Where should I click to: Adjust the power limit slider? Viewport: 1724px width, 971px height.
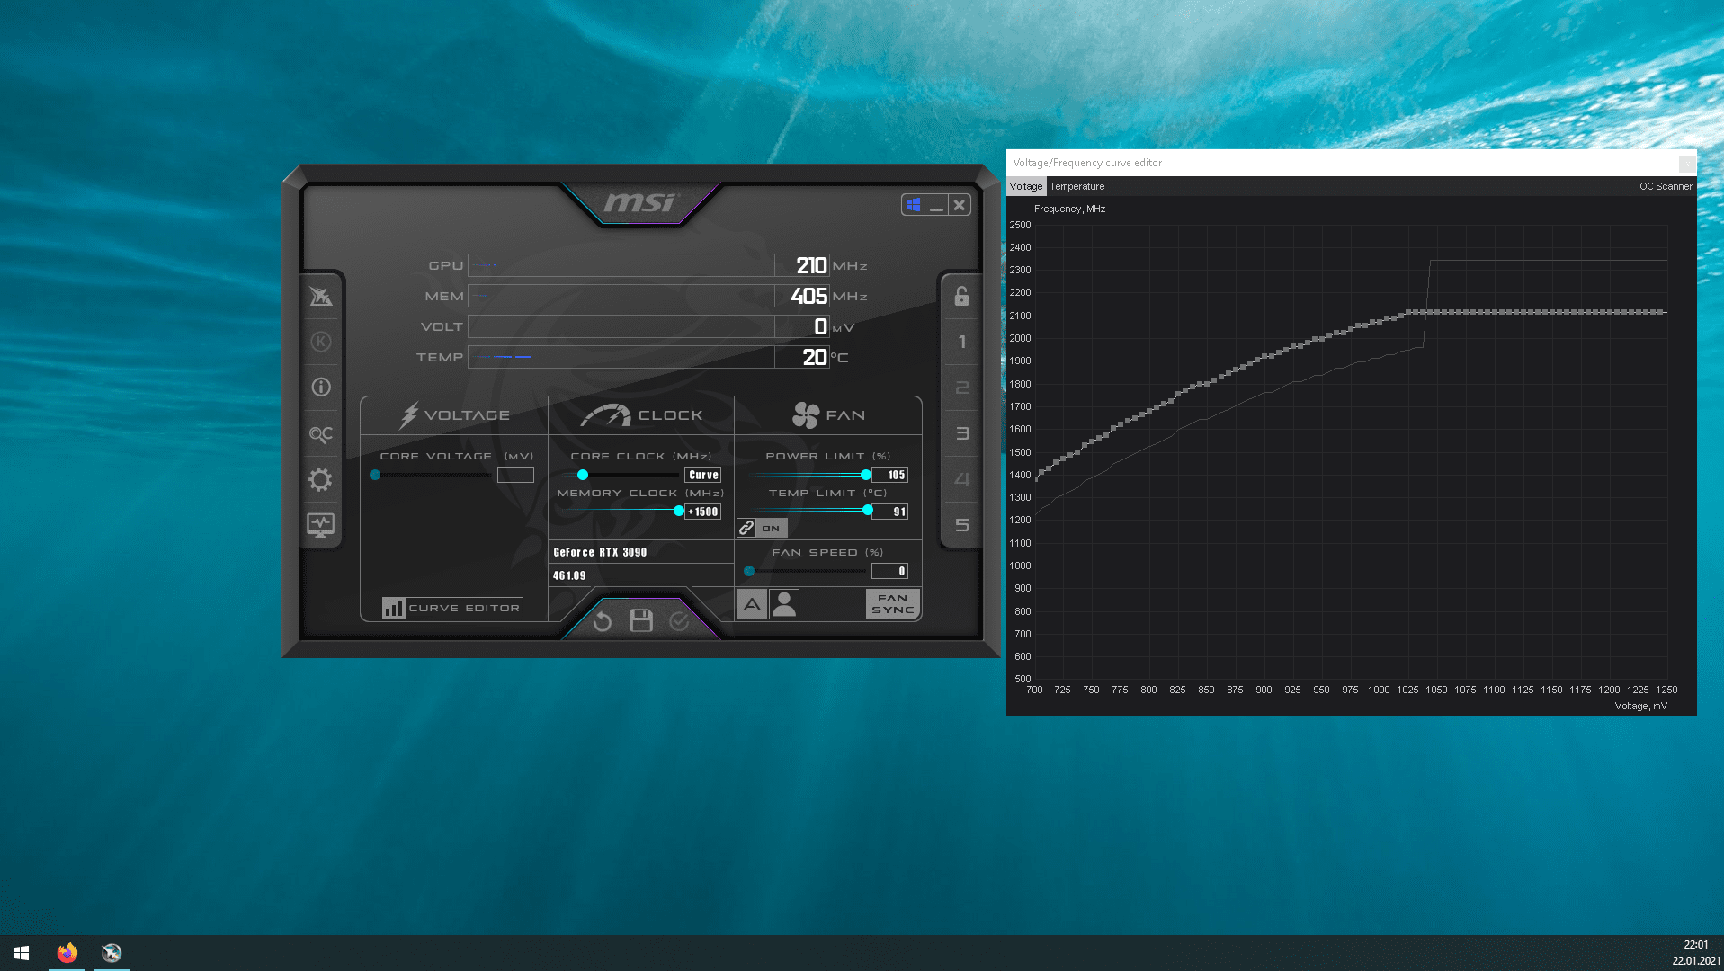[866, 475]
